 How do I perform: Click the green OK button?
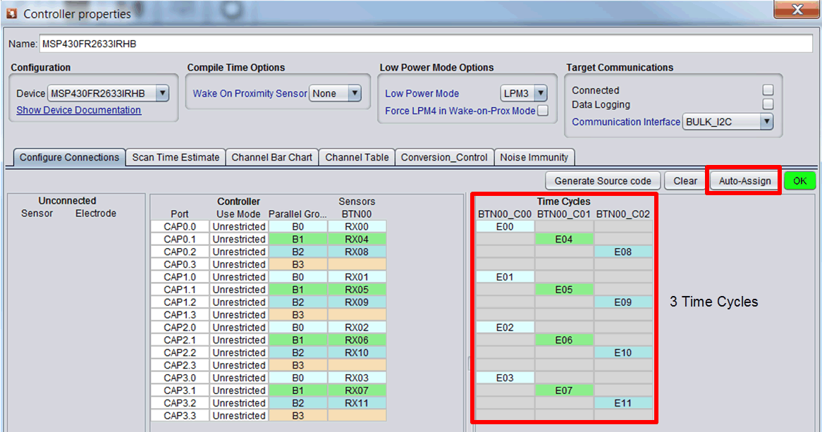coord(799,180)
